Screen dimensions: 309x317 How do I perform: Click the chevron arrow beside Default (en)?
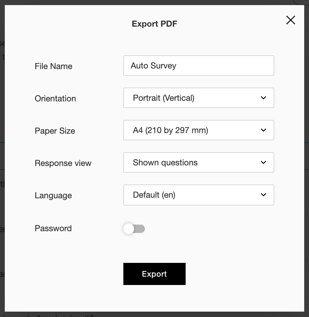(x=263, y=195)
